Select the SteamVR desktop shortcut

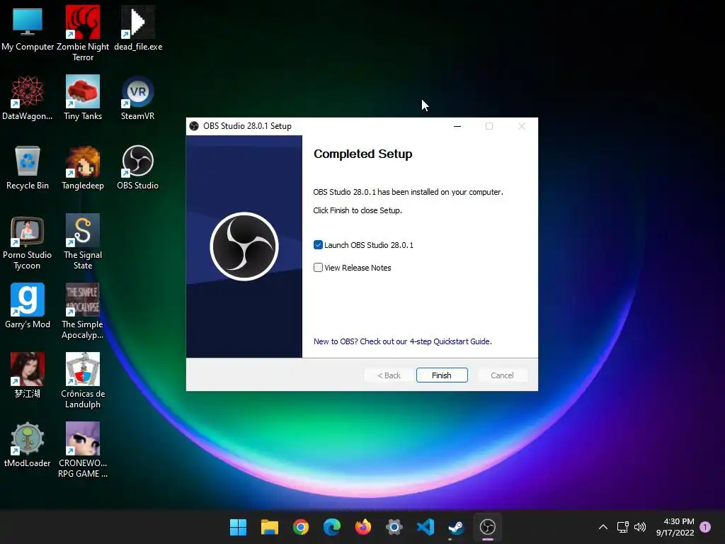click(x=138, y=98)
